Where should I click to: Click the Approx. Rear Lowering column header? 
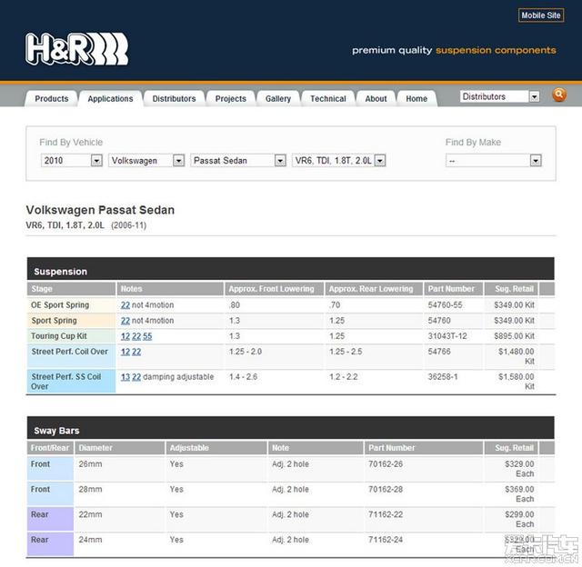pos(374,289)
